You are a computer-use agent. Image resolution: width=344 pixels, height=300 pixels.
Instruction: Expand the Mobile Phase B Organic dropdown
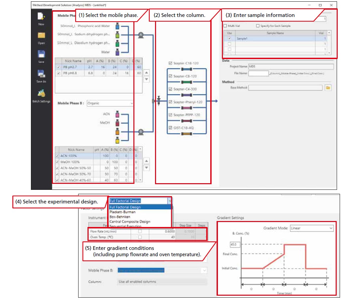(110, 103)
